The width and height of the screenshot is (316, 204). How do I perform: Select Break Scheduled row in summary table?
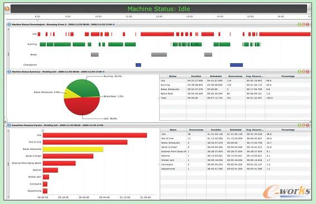tap(235, 89)
